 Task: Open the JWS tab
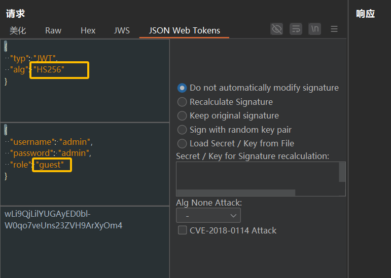click(122, 30)
